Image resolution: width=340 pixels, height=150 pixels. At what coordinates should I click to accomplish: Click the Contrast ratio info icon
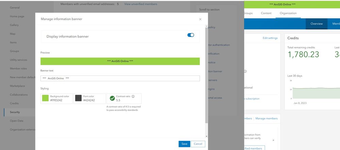click(x=133, y=97)
